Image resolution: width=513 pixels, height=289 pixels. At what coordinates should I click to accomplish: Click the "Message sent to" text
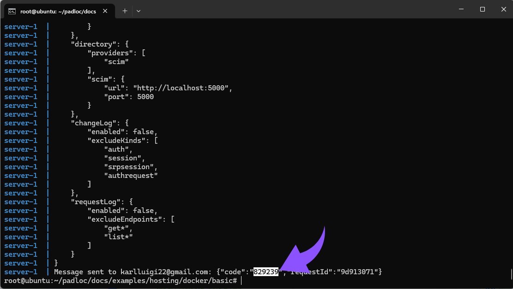85,271
